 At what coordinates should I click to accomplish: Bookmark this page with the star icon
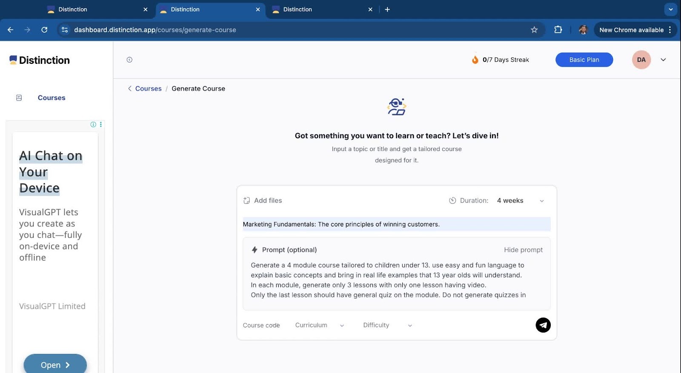pos(534,30)
